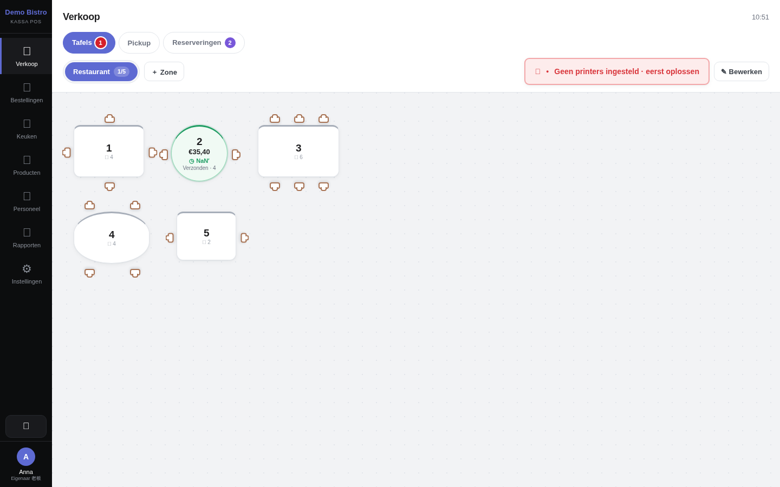Click the icon button above Anna's avatar
Image resolution: width=780 pixels, height=487 pixels.
(x=26, y=426)
